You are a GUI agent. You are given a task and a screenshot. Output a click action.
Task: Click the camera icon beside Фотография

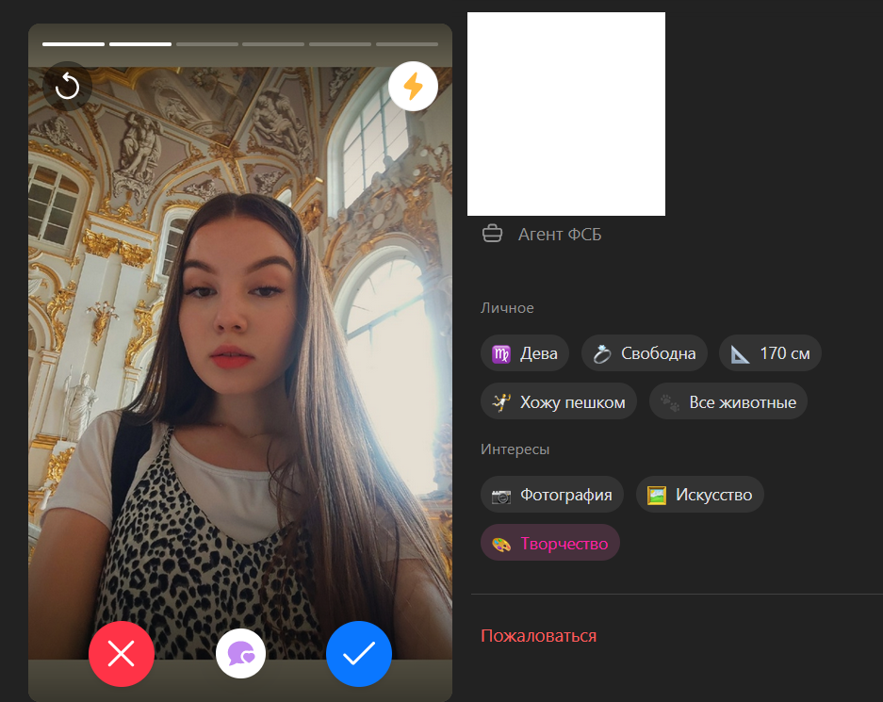[x=500, y=496]
